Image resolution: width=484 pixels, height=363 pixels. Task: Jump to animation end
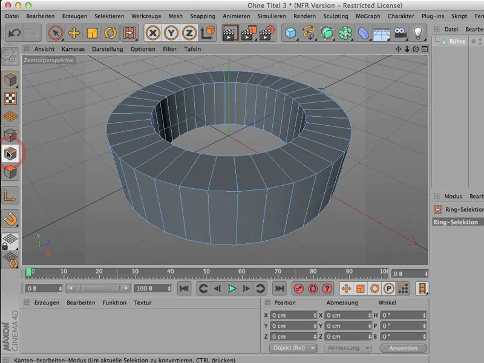pyautogui.click(x=280, y=289)
